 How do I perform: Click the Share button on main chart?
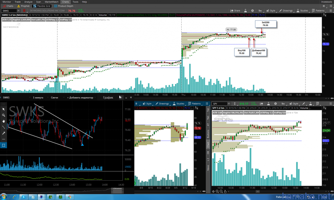[x=235, y=11]
